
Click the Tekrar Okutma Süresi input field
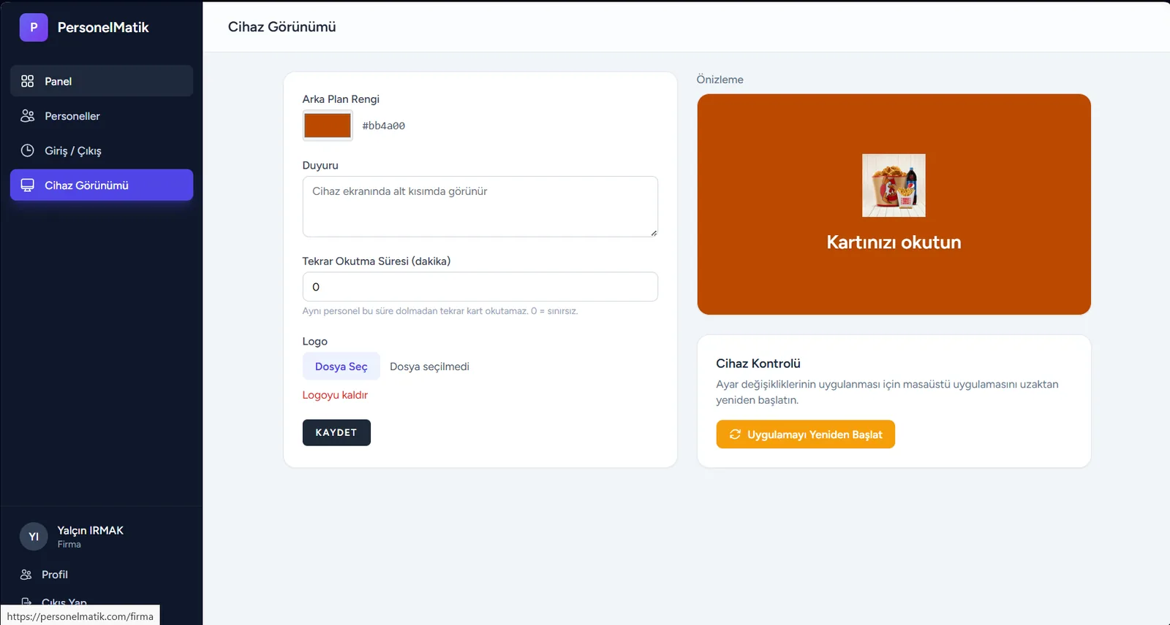pyautogui.click(x=480, y=287)
